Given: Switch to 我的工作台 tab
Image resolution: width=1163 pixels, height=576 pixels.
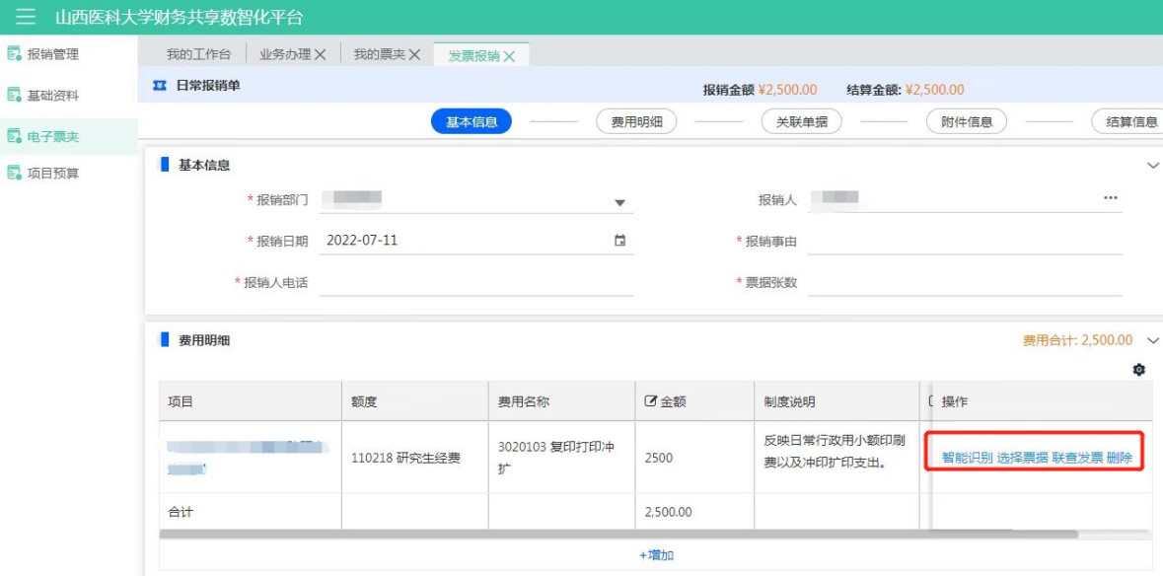Looking at the screenshot, I should tap(198, 55).
